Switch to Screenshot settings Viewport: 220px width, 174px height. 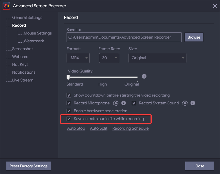coord(23,49)
